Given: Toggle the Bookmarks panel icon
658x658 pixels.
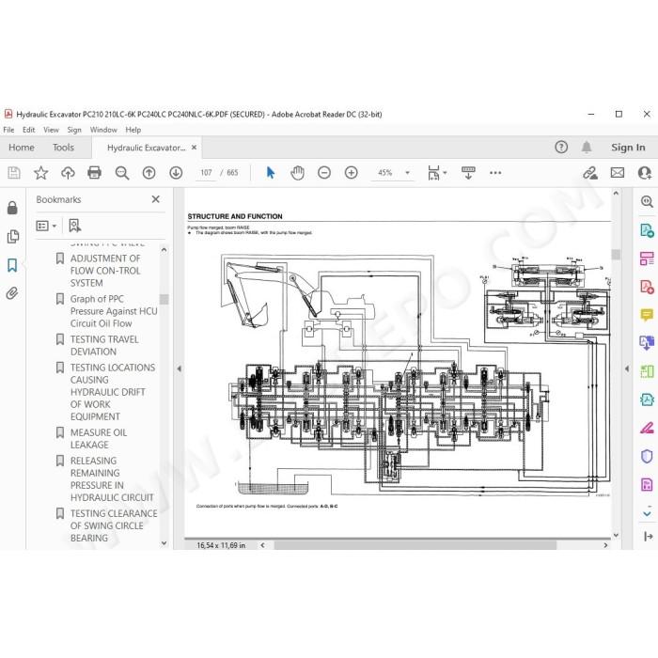Looking at the screenshot, I should pos(12,265).
